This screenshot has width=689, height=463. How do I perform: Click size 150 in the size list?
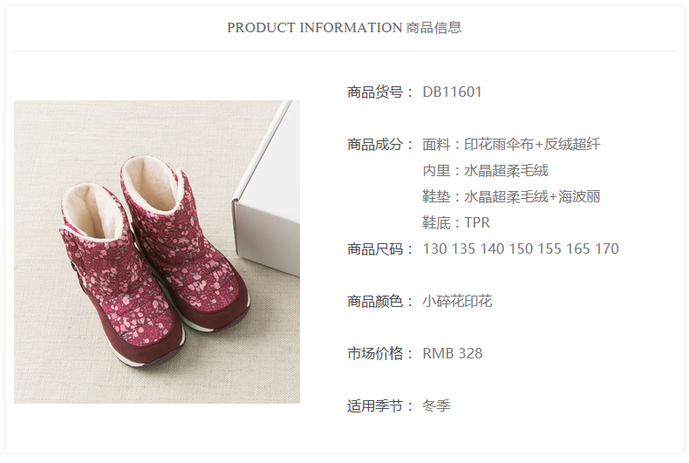click(x=521, y=249)
